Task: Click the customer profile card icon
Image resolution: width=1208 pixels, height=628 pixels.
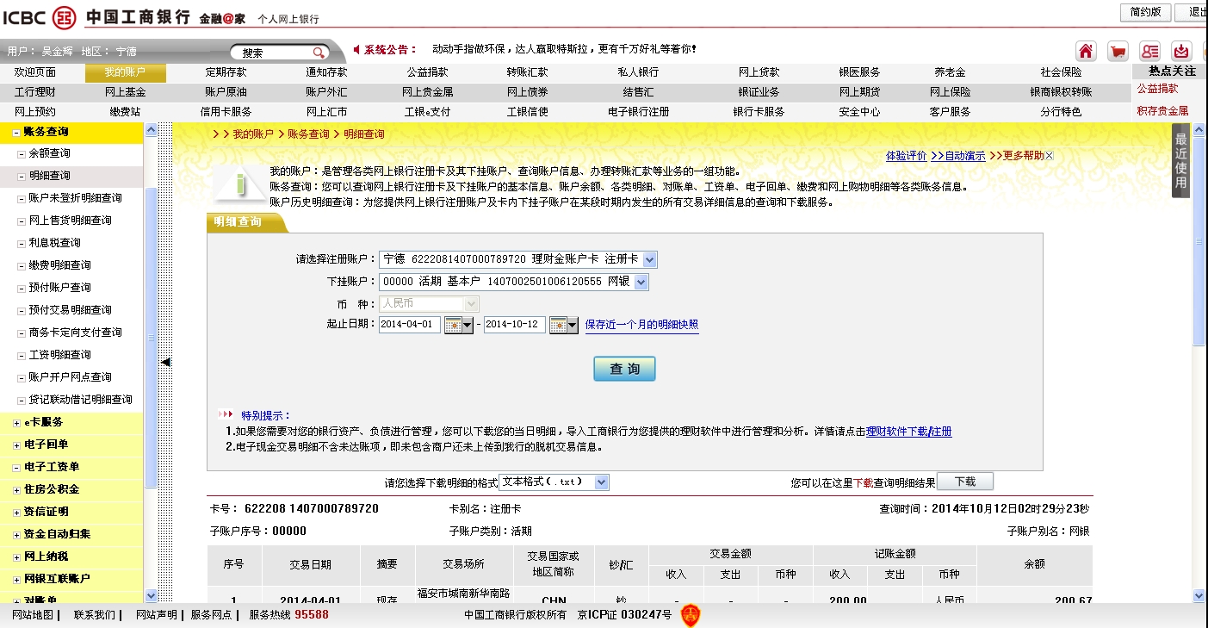Action: (1149, 51)
